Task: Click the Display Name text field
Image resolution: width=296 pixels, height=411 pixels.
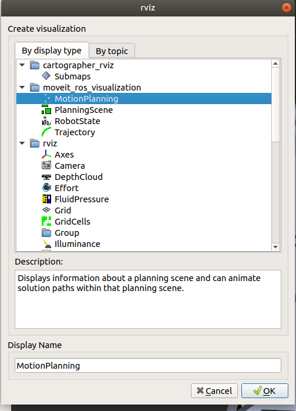Action: [x=148, y=365]
